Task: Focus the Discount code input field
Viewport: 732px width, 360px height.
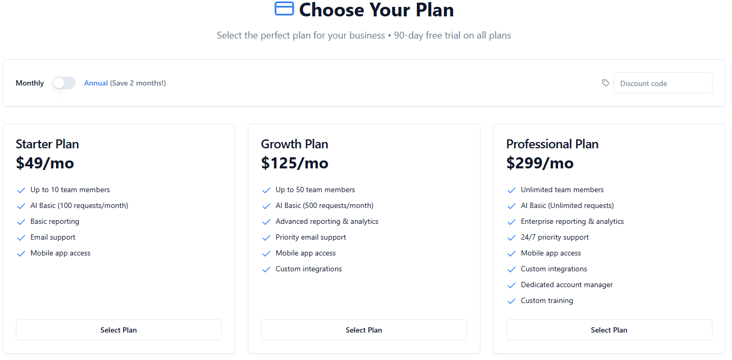Action: [663, 83]
